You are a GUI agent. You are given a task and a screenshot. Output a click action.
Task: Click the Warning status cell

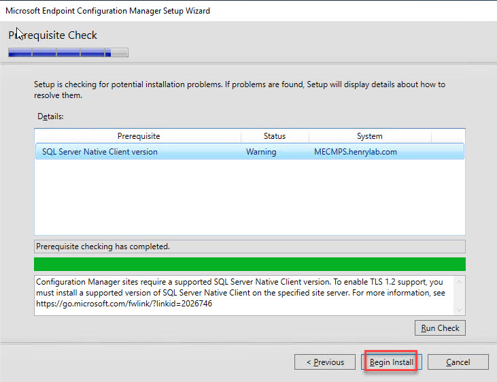coord(261,152)
